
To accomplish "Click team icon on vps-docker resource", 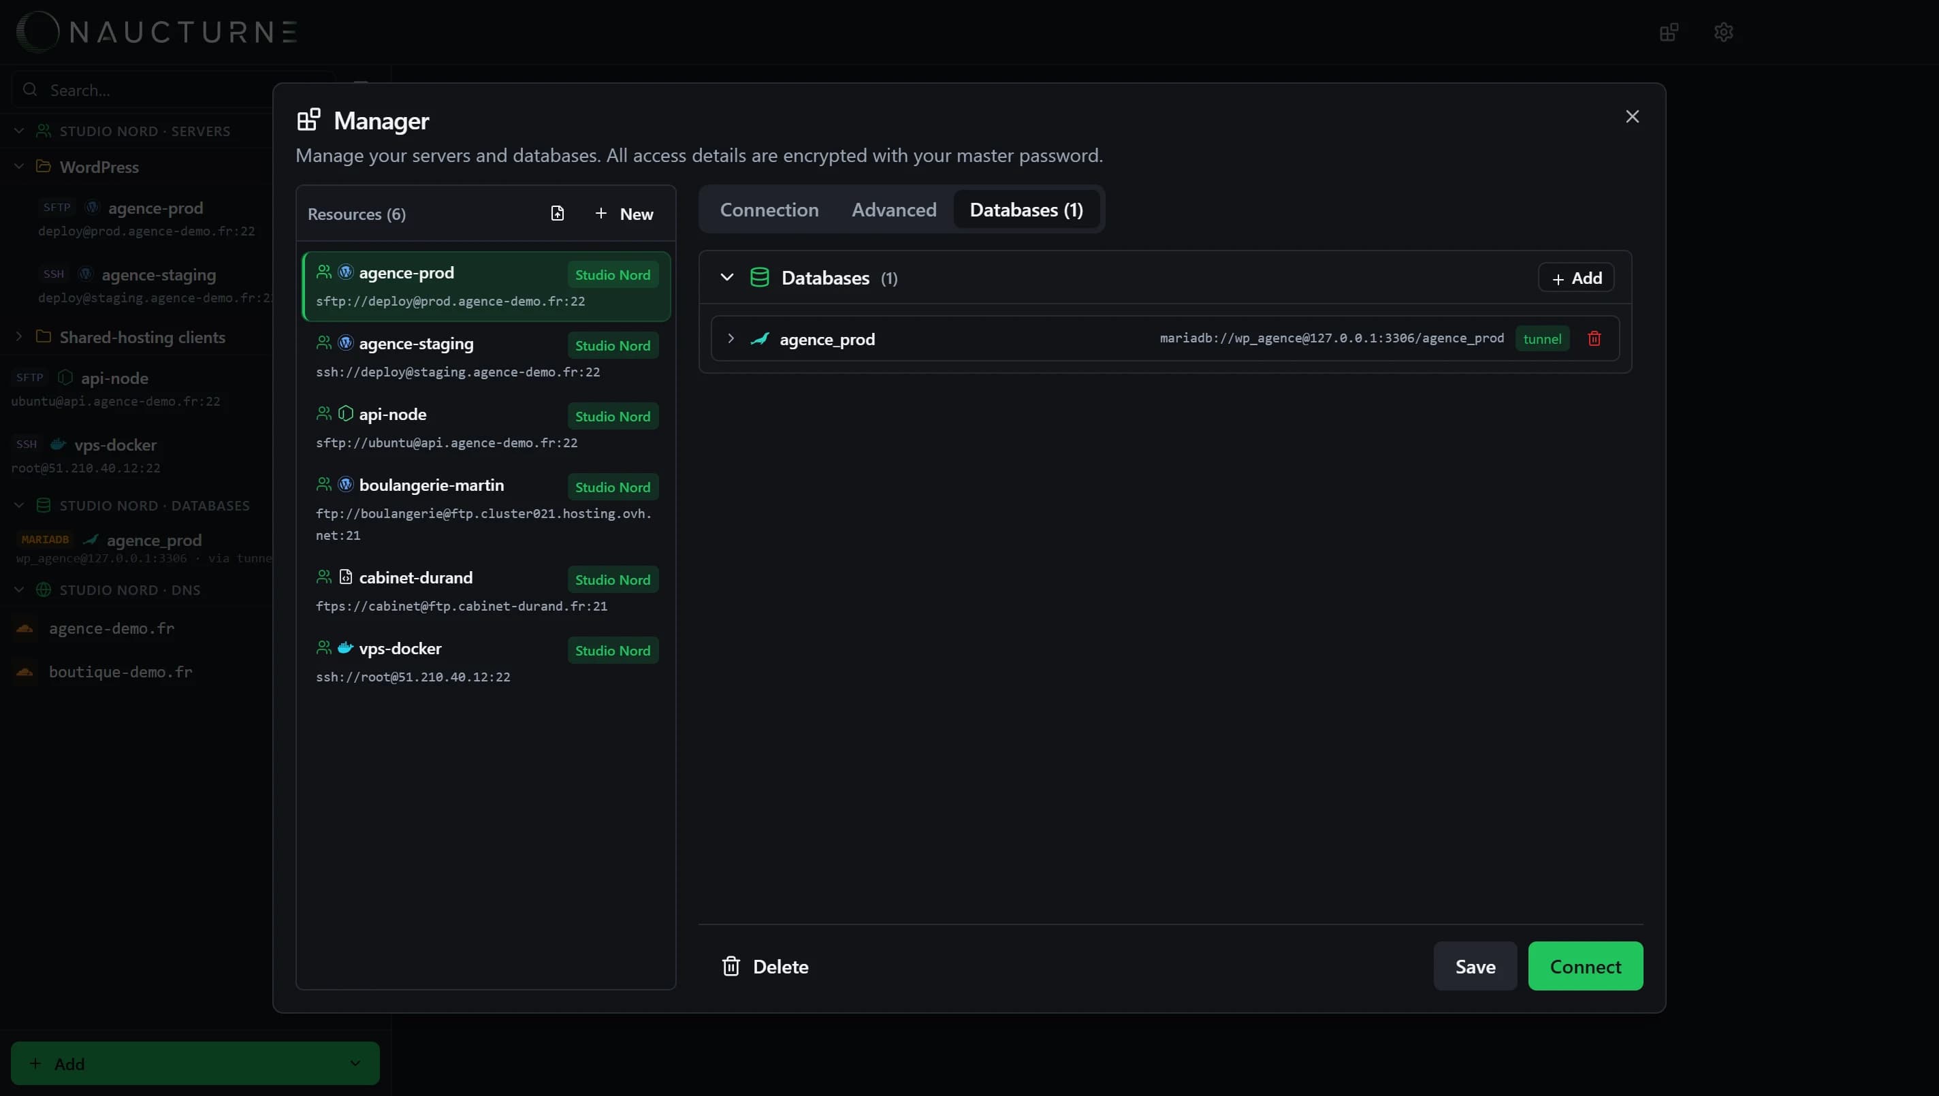I will [x=323, y=647].
